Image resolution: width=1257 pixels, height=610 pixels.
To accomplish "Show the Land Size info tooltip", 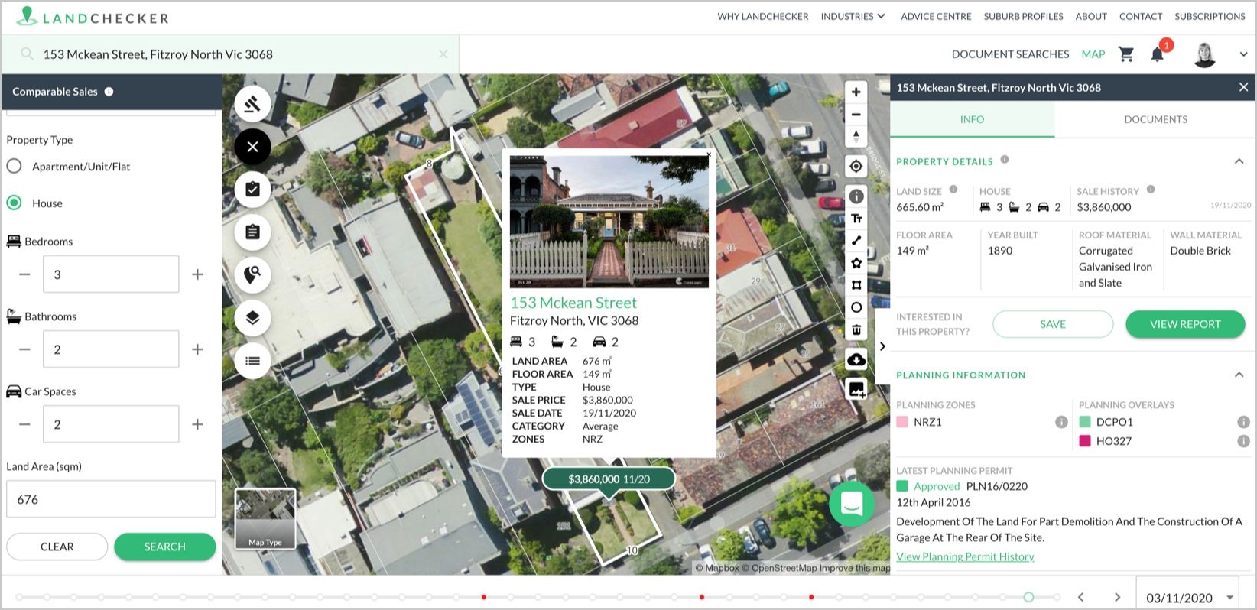I will pos(953,190).
